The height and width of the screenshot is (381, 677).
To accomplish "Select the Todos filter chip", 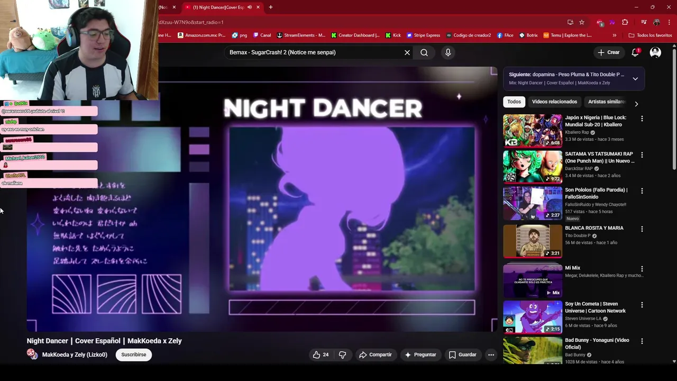I will 514,102.
